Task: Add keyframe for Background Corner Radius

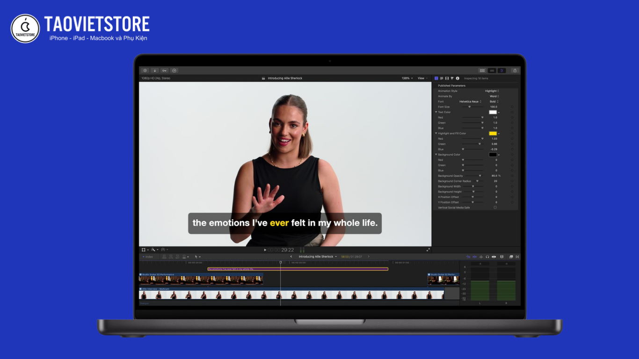Action: pyautogui.click(x=512, y=181)
